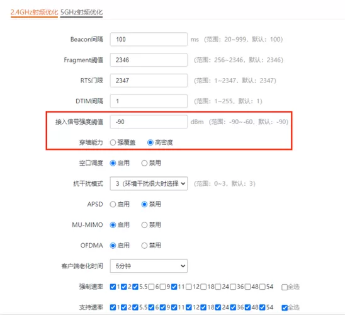
Task: Uncheck 支持速率 rate 5.5
Action: [x=135, y=307]
